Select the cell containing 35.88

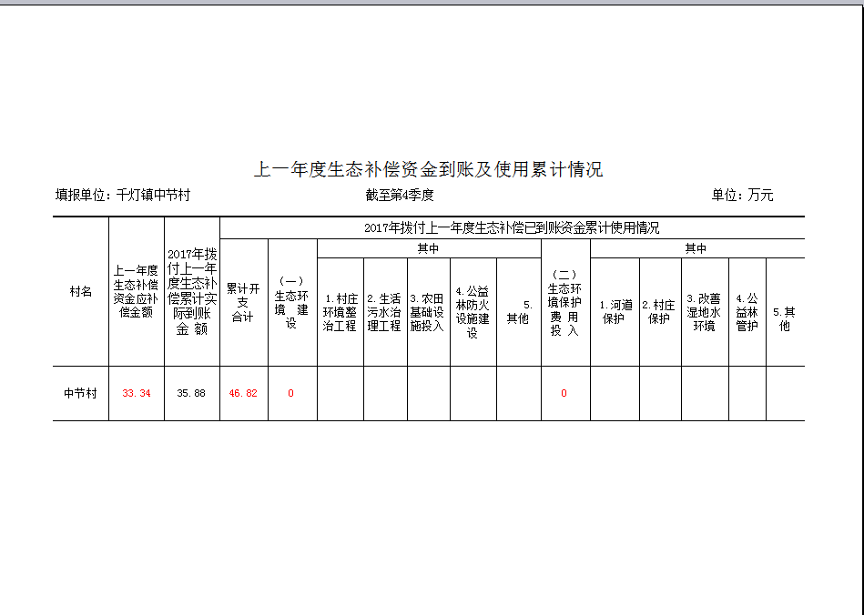click(191, 394)
